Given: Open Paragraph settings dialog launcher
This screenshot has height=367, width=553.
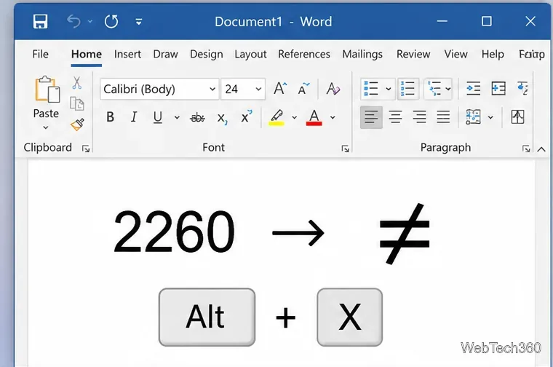Looking at the screenshot, I should tap(526, 149).
